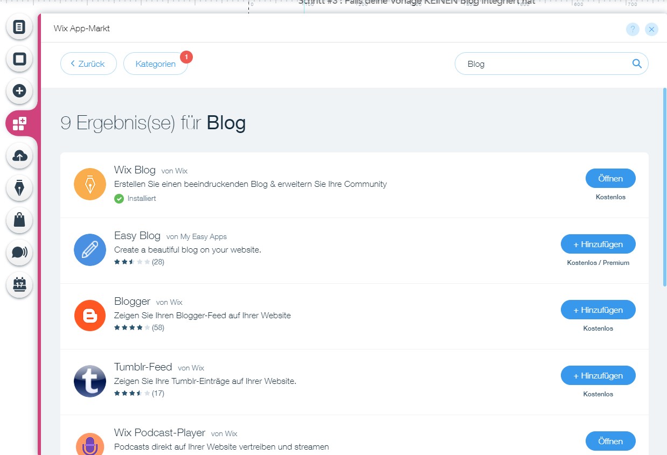Click the Bookings calendar icon

19,285
